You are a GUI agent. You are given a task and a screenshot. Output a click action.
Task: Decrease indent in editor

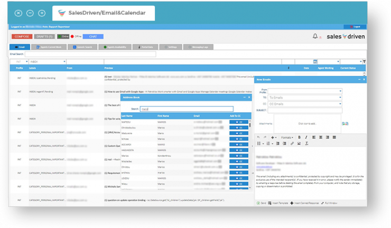277,143
